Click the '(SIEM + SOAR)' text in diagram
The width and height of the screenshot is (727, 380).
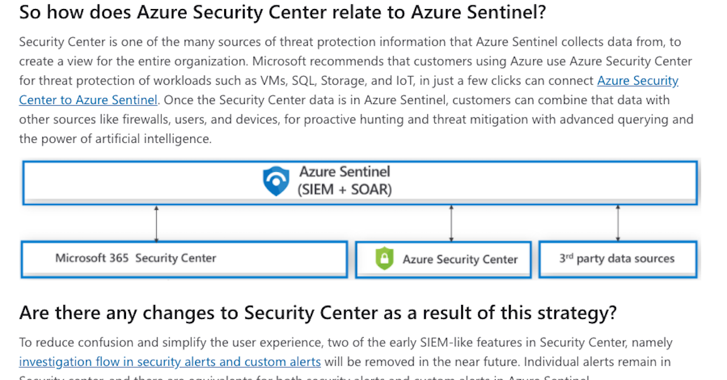(344, 189)
